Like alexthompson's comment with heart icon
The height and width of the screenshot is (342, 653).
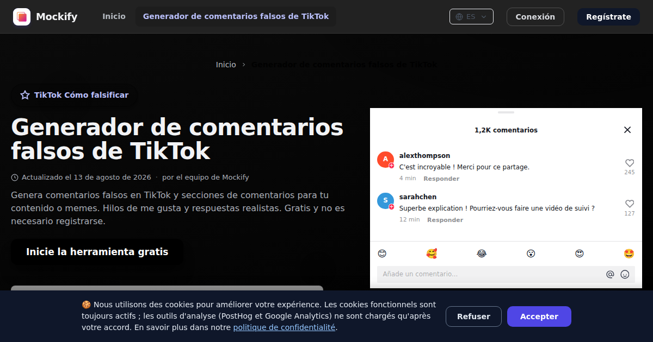630,163
